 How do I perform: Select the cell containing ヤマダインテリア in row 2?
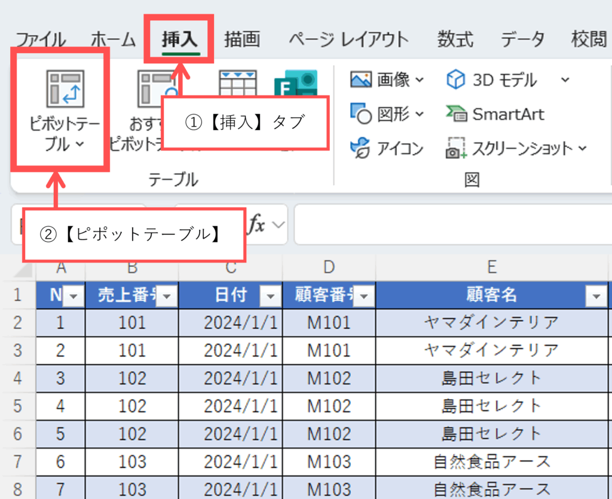point(491,323)
